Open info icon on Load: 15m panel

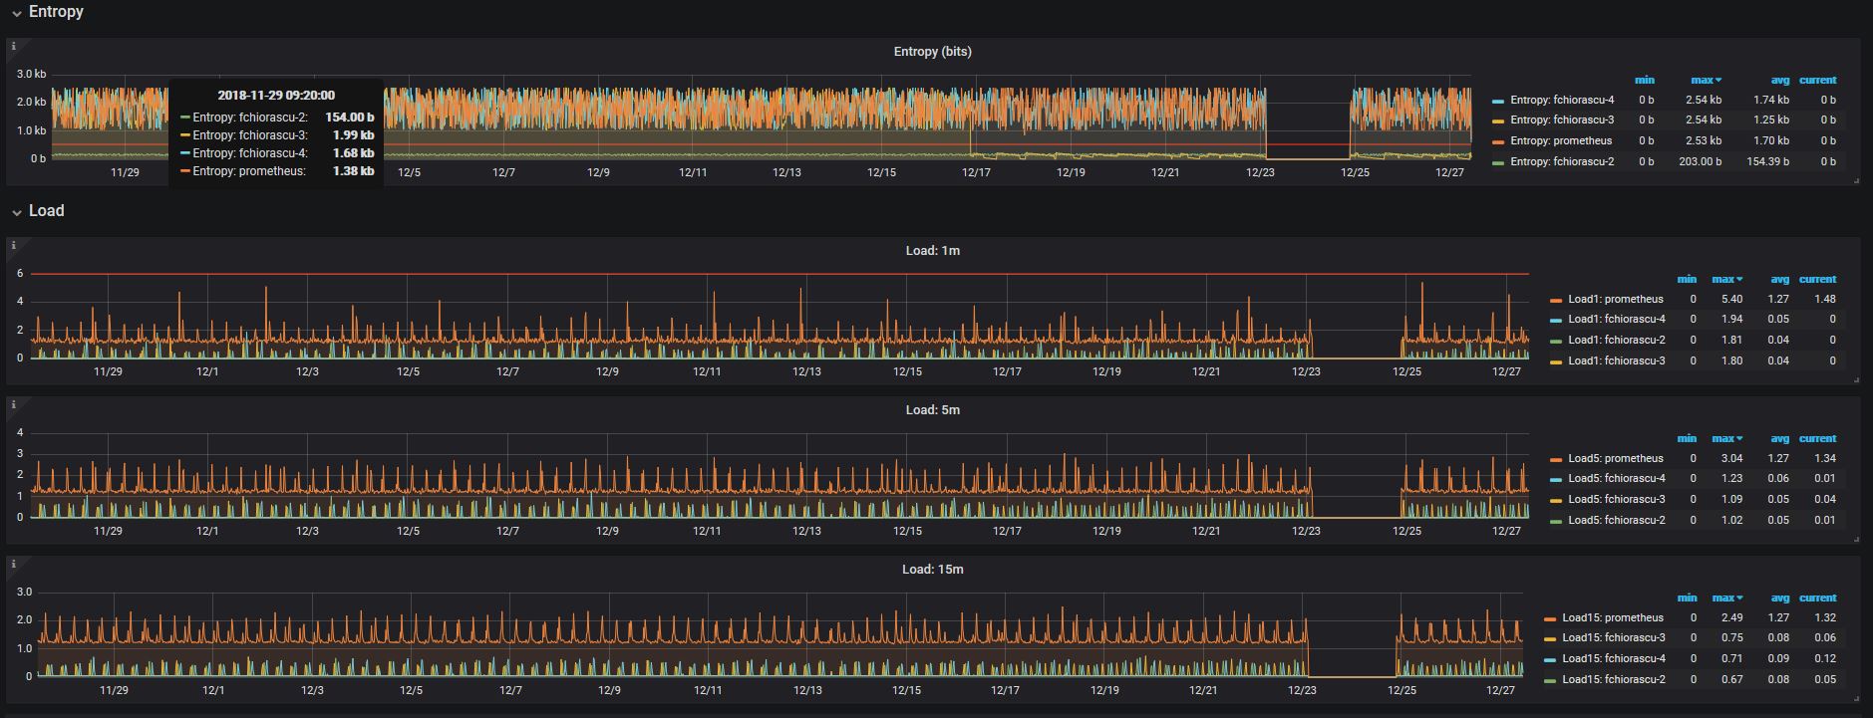pyautogui.click(x=14, y=564)
